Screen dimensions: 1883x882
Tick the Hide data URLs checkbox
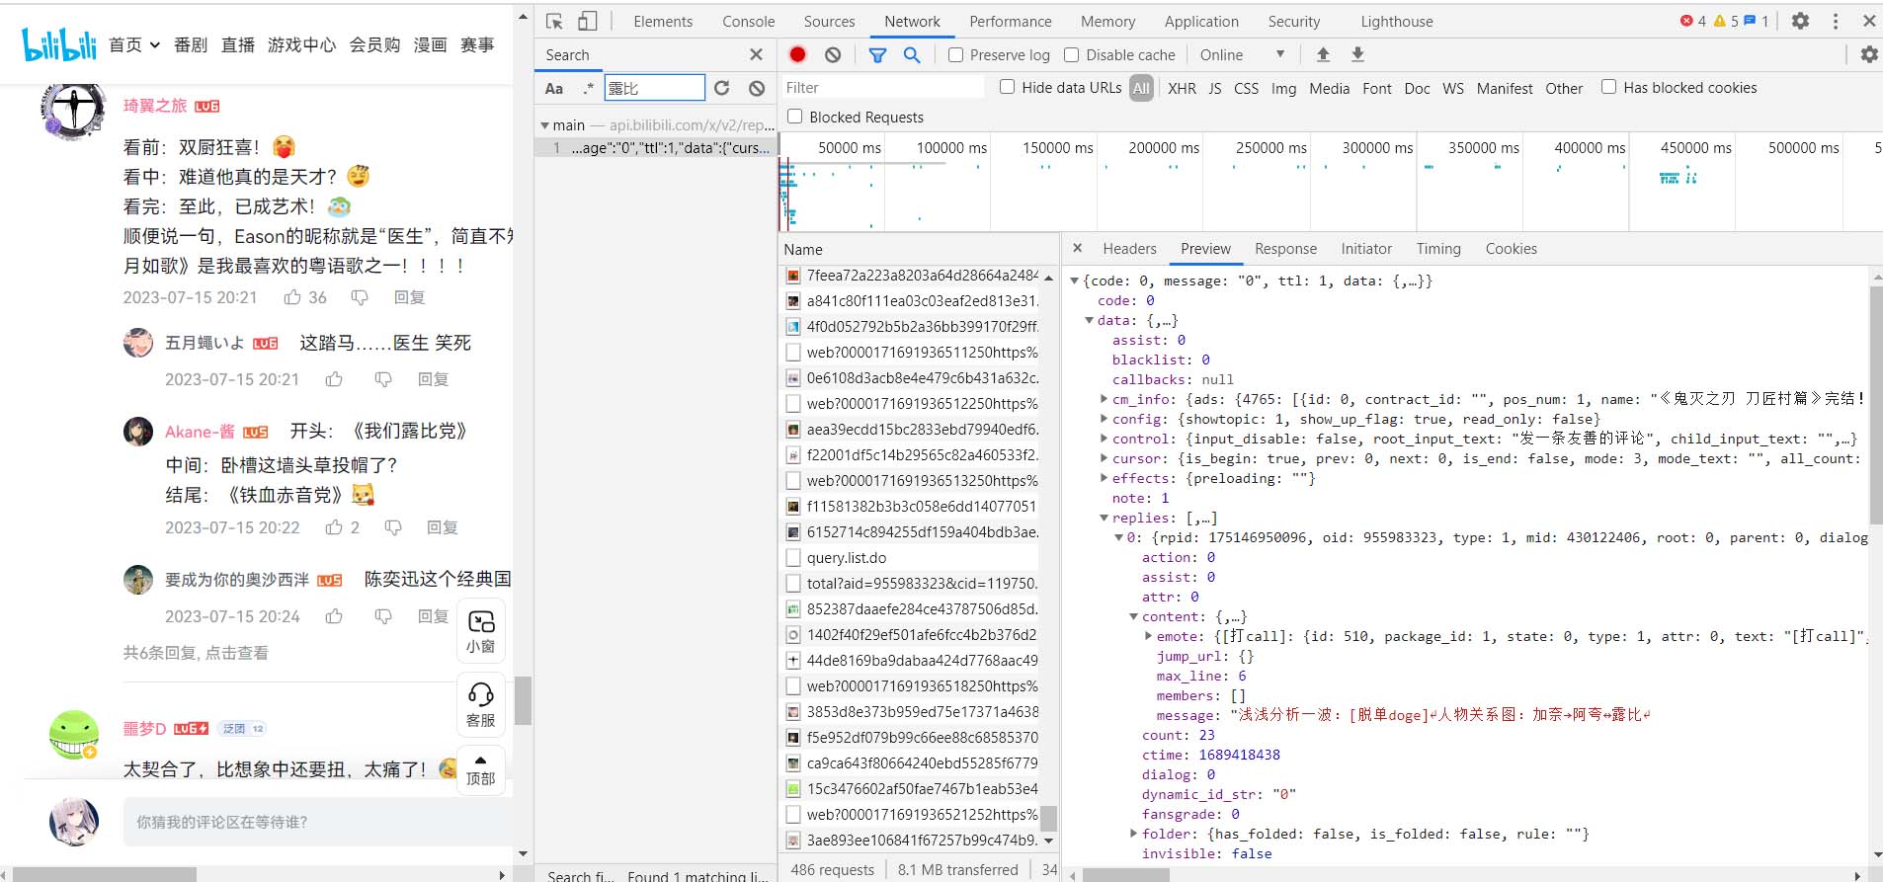coord(1008,87)
